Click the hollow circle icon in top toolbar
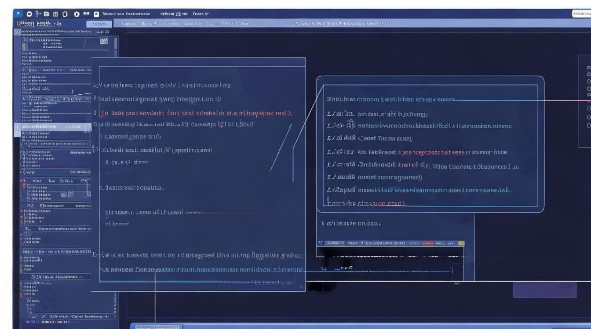The width and height of the screenshot is (591, 329). (x=65, y=14)
